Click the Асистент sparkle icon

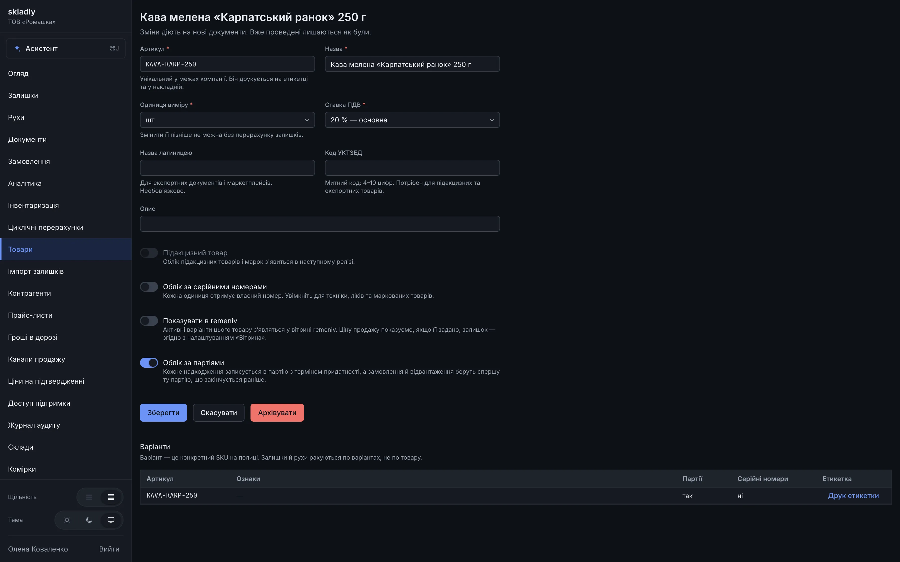[x=17, y=48]
